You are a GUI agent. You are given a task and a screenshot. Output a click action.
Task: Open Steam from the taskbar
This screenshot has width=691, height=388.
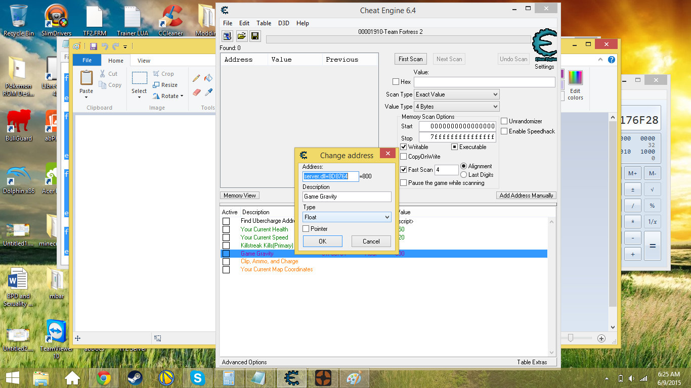pos(135,378)
